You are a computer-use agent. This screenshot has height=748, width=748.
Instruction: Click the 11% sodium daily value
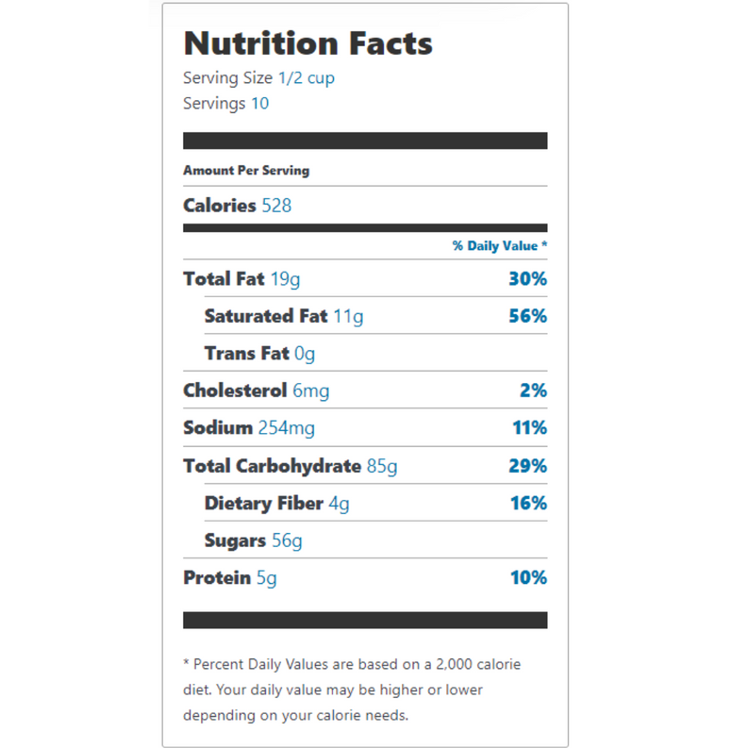click(529, 427)
